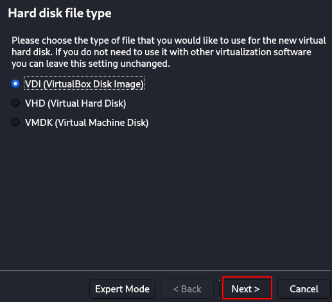
Task: Choose the VDI (VirtualBox Disk Image) label
Action: [84, 84]
